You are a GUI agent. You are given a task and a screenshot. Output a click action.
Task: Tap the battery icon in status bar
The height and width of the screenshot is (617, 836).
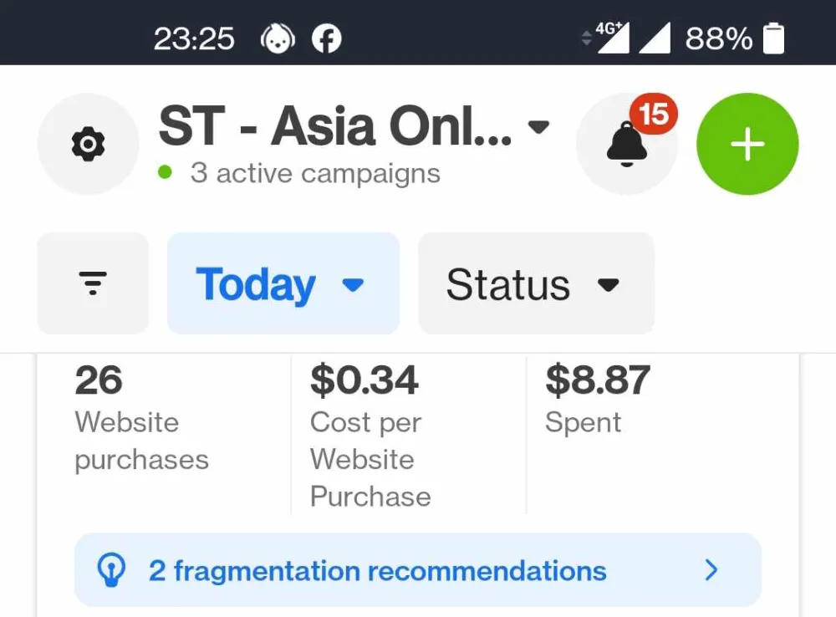[x=773, y=38]
